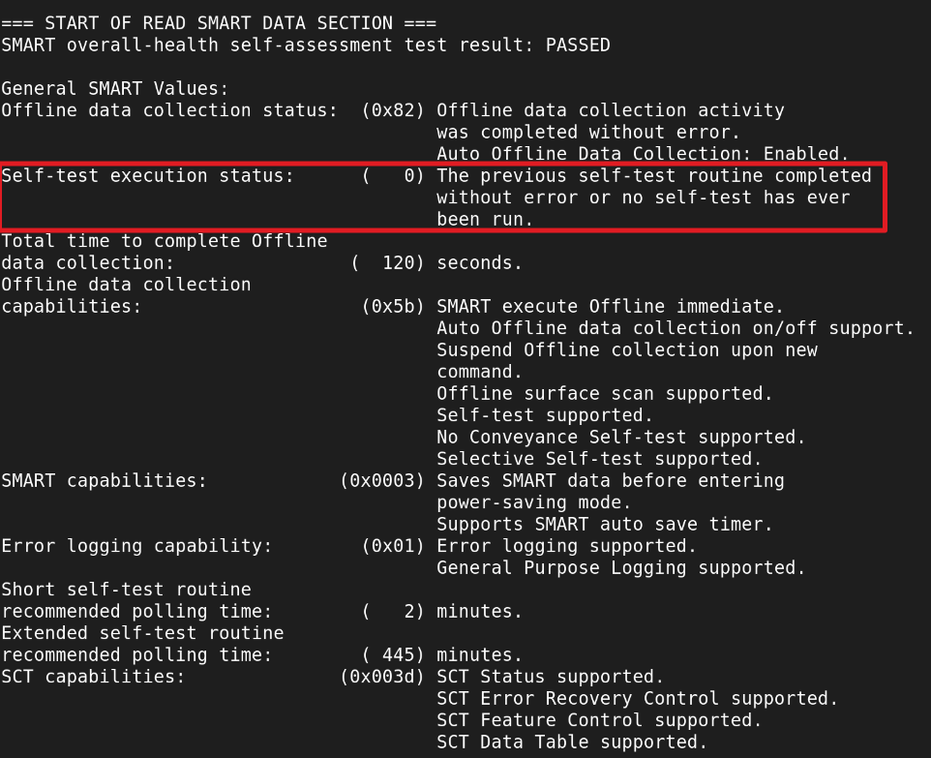The image size is (931, 758).
Task: Click 'General Purpose Logging supported.' line
Action: (x=620, y=567)
